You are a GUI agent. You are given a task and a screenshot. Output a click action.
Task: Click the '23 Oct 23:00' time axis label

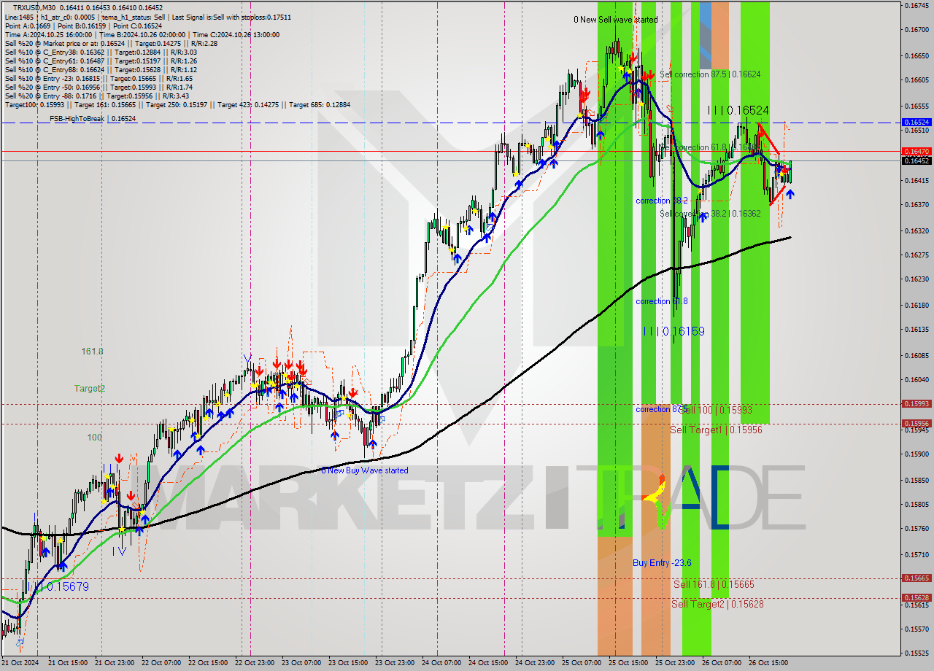pos(395,663)
